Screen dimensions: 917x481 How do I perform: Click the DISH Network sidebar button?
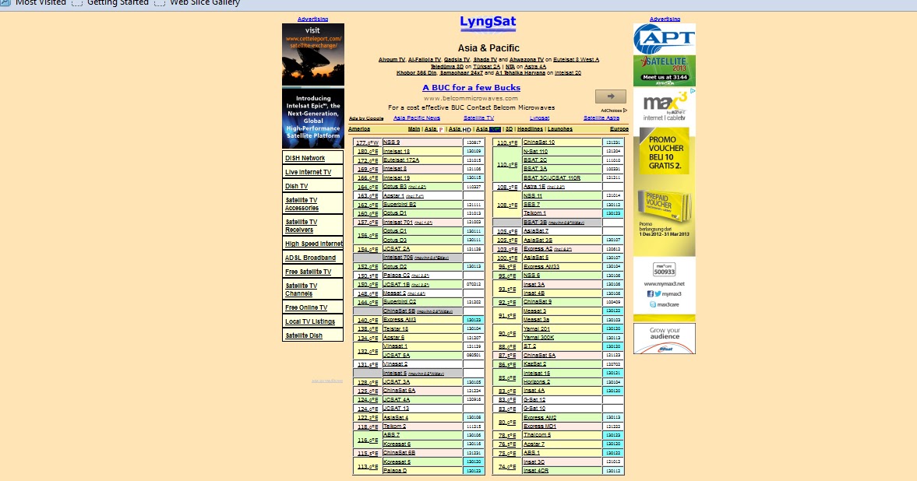pyautogui.click(x=313, y=158)
